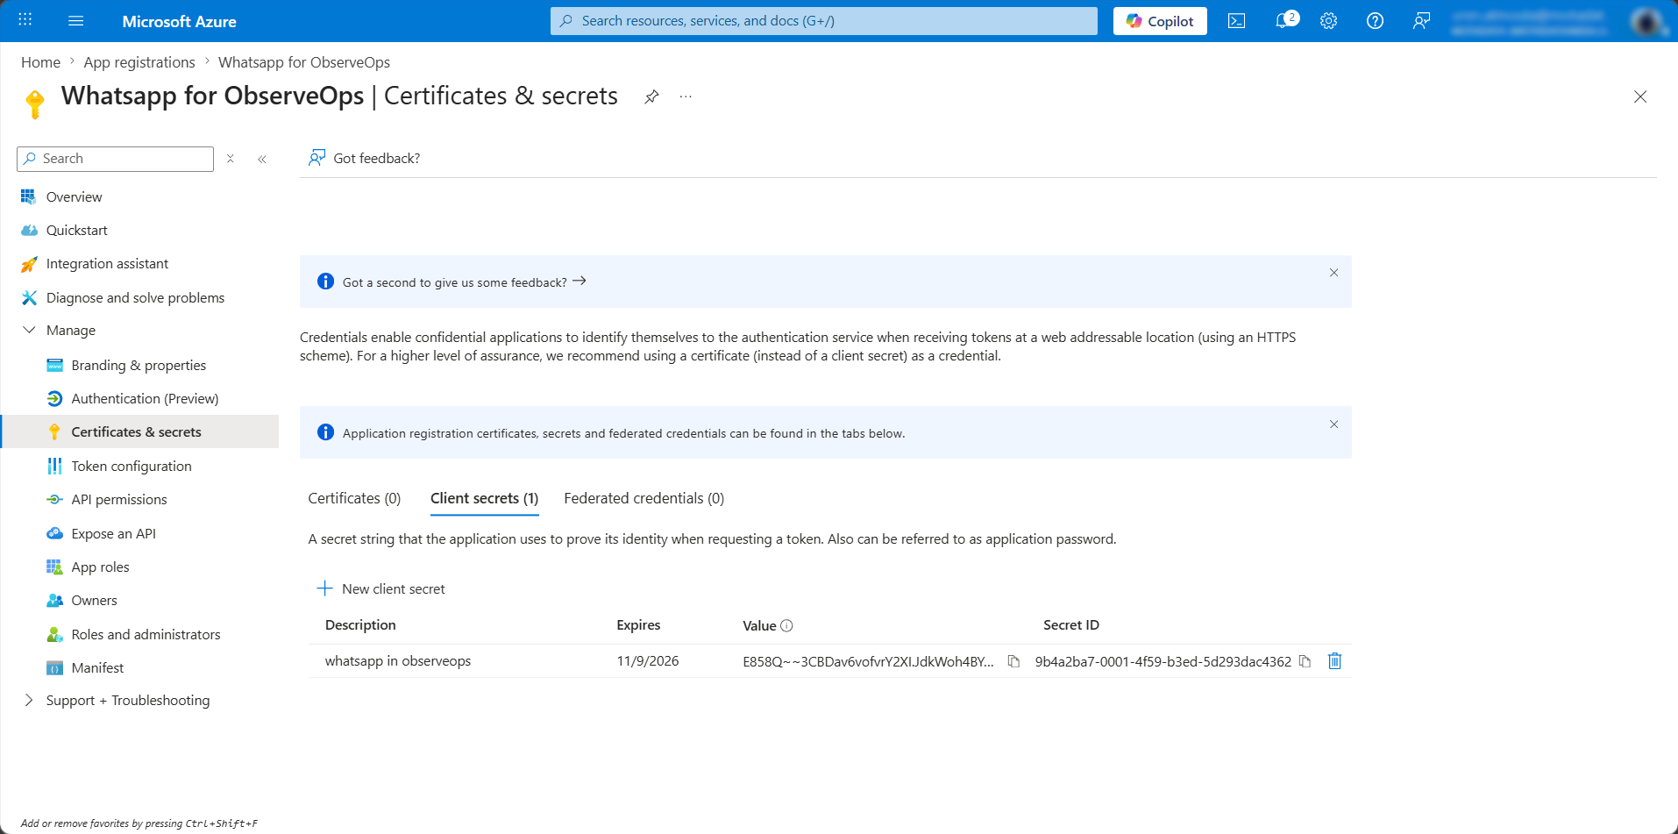Screen dimensions: 1678x834
Task: Click the info icon in the feedback banner
Action: tap(325, 282)
